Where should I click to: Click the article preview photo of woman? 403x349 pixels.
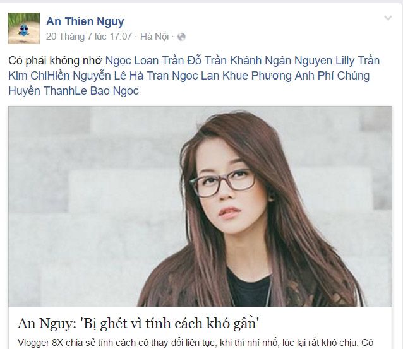200,206
